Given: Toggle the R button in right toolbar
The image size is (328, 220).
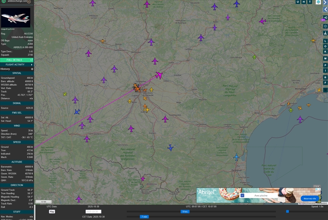Looking at the screenshot, I should pos(325,77).
